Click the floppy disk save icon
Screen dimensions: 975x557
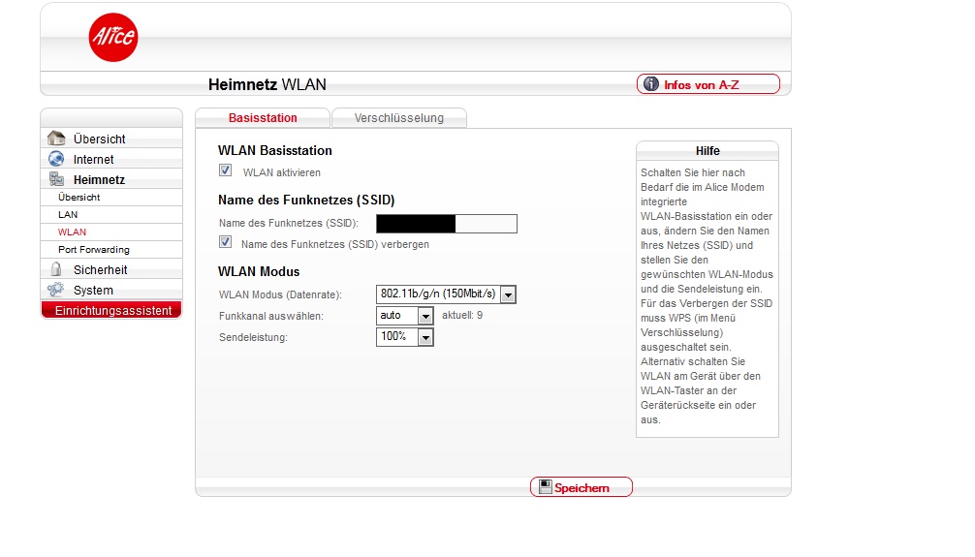pyautogui.click(x=545, y=487)
